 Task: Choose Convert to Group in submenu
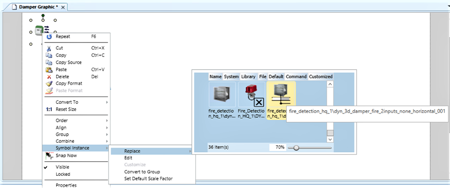point(142,172)
